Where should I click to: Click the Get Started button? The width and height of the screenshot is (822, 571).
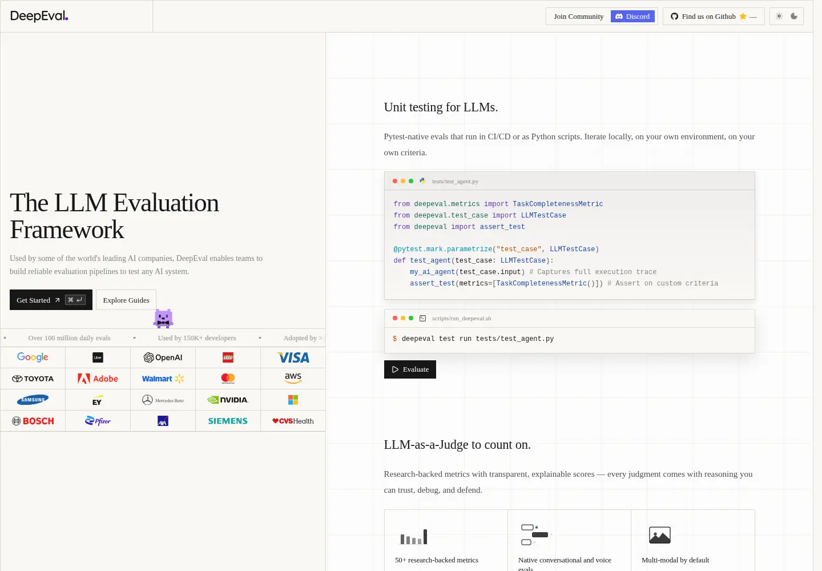coord(51,300)
